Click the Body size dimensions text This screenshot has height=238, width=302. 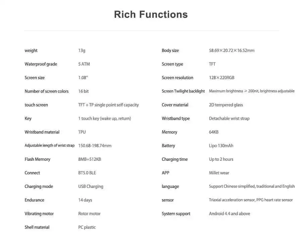pos(232,50)
